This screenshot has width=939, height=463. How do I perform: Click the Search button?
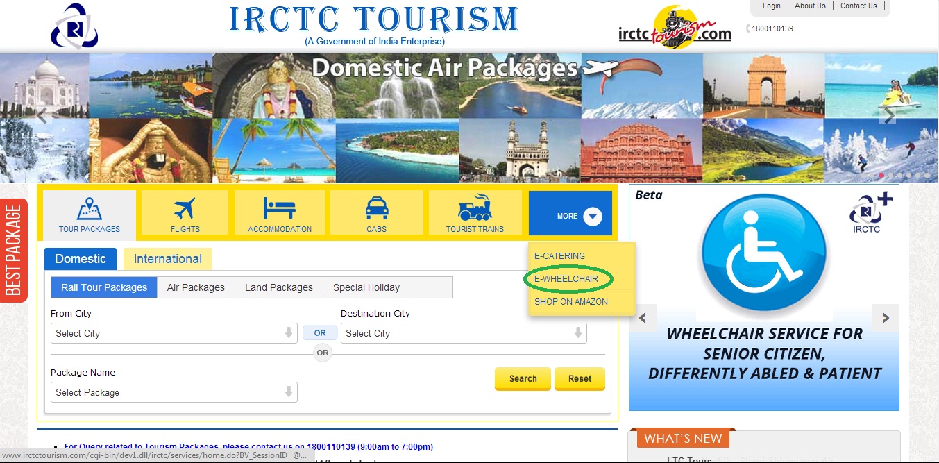[523, 378]
